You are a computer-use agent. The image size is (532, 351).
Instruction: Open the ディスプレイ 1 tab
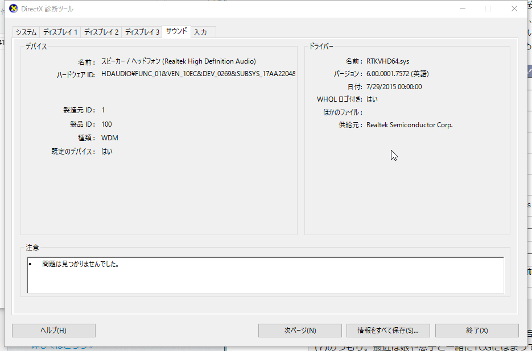pos(60,32)
